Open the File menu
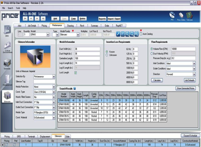 3,8
